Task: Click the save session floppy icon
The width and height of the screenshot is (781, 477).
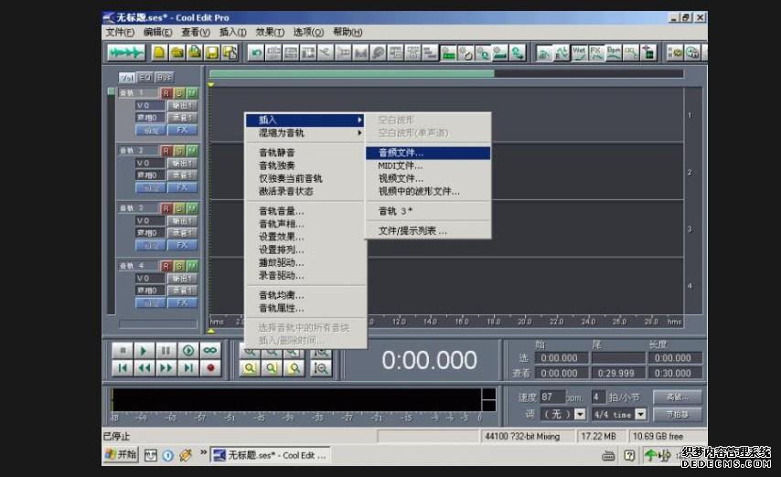Action: tap(211, 53)
